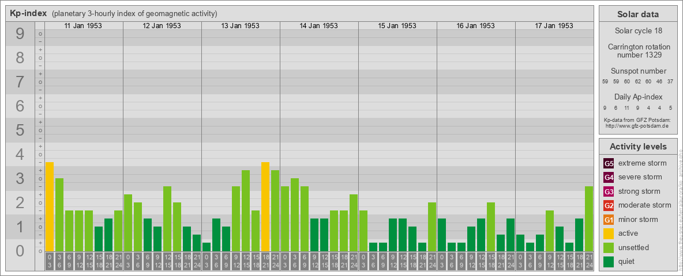
Task: Click the Kp scale number 7
Action: click(20, 82)
